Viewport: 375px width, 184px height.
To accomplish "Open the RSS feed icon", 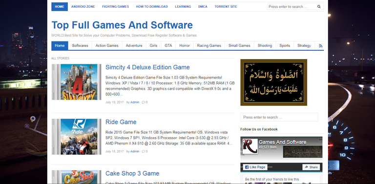I will coord(320,46).
